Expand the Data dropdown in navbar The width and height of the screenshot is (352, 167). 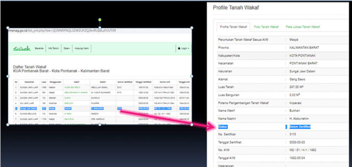coord(67,48)
